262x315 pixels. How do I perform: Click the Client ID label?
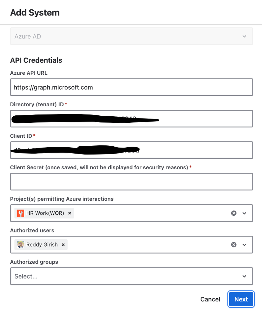tap(21, 136)
